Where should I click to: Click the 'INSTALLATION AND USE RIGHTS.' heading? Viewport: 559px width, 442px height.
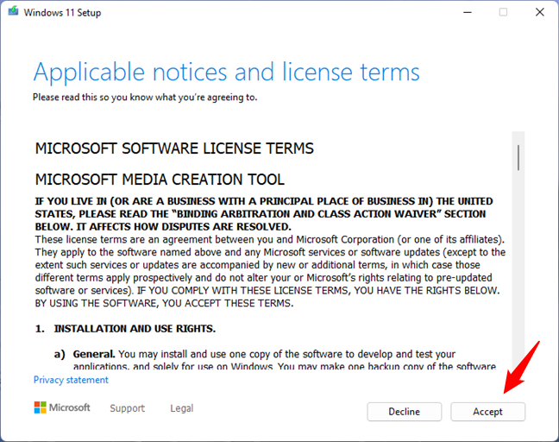[x=135, y=329]
